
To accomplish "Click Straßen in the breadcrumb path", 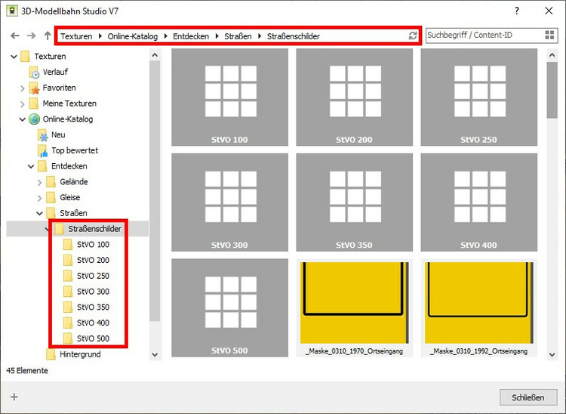I will click(238, 36).
